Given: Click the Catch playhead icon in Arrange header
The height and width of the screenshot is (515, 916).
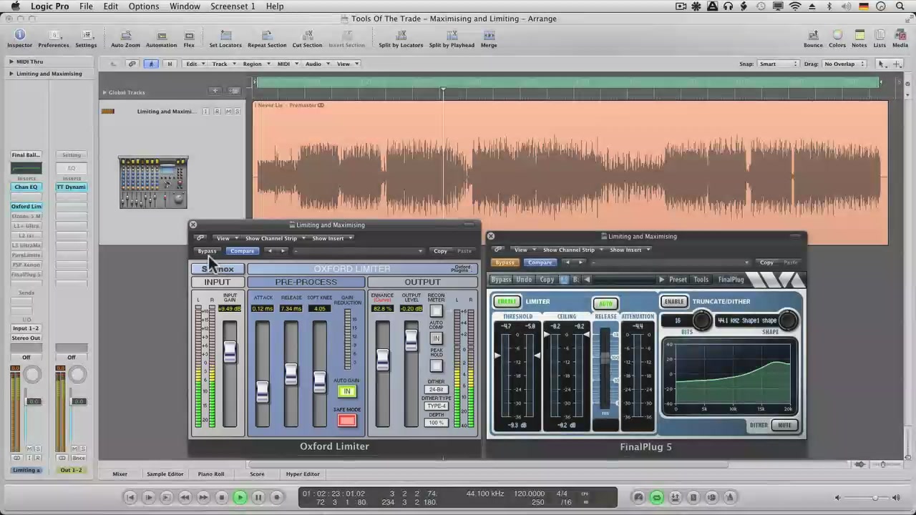Looking at the screenshot, I should (x=151, y=64).
